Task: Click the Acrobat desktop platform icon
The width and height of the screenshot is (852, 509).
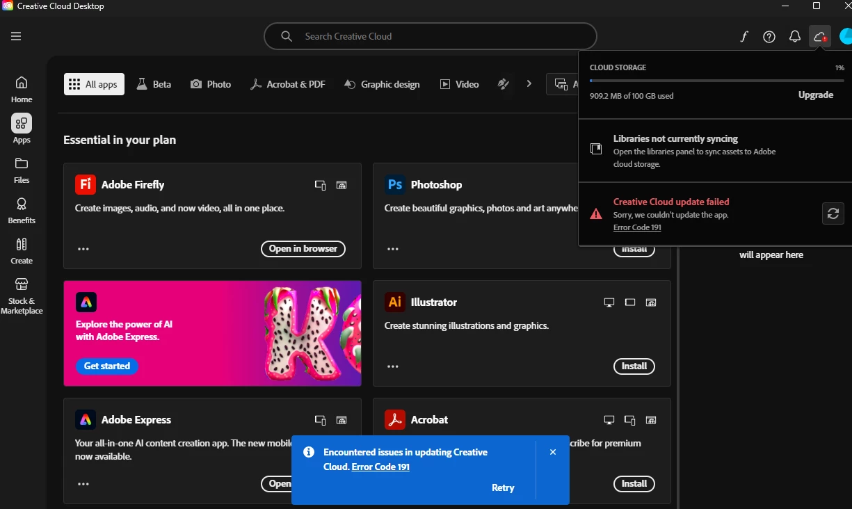Action: pyautogui.click(x=609, y=420)
